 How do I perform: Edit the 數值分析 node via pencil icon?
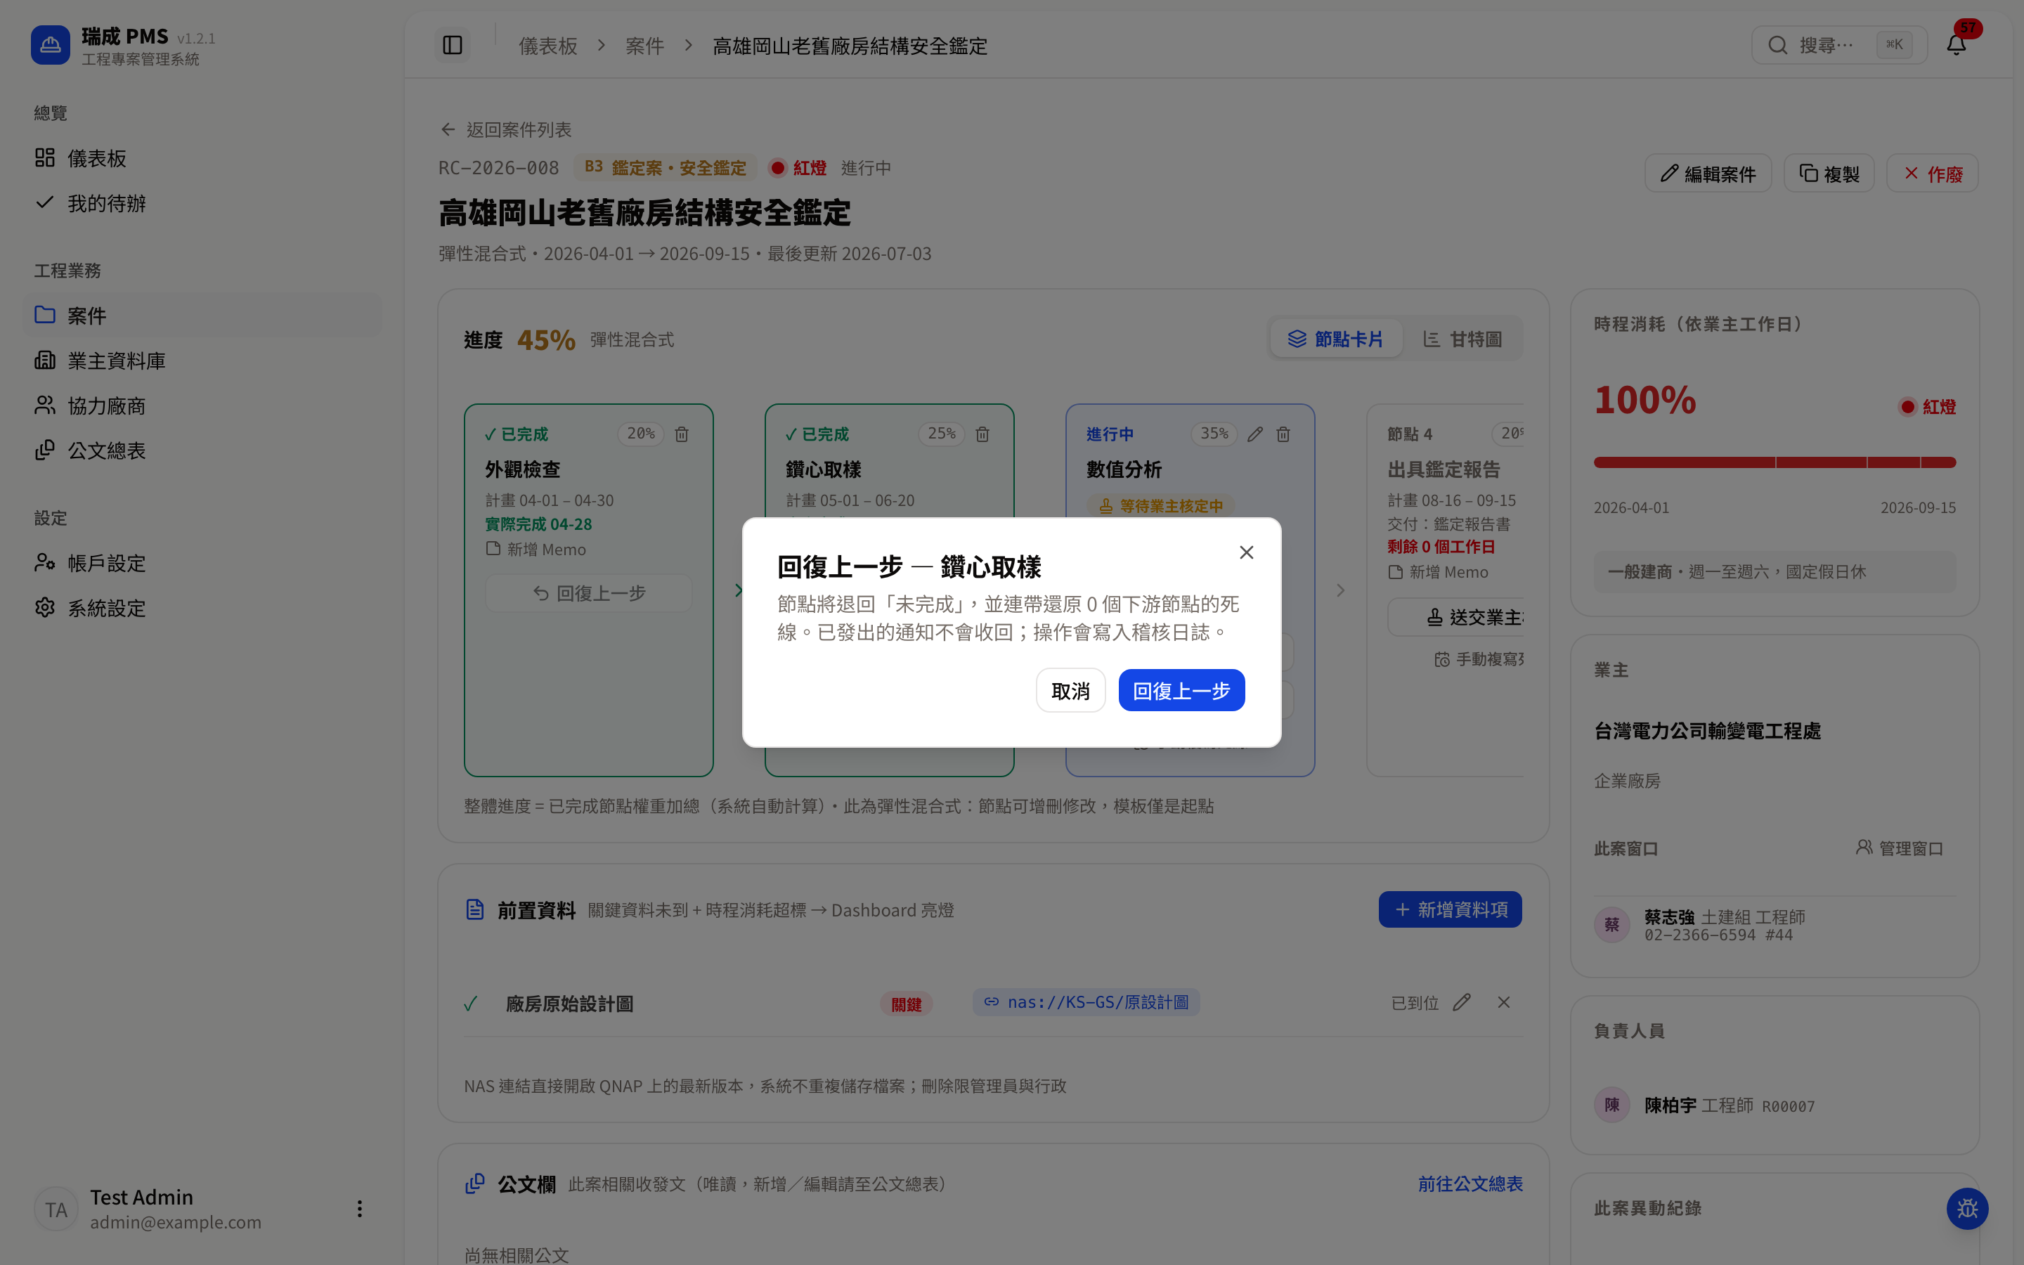1254,434
